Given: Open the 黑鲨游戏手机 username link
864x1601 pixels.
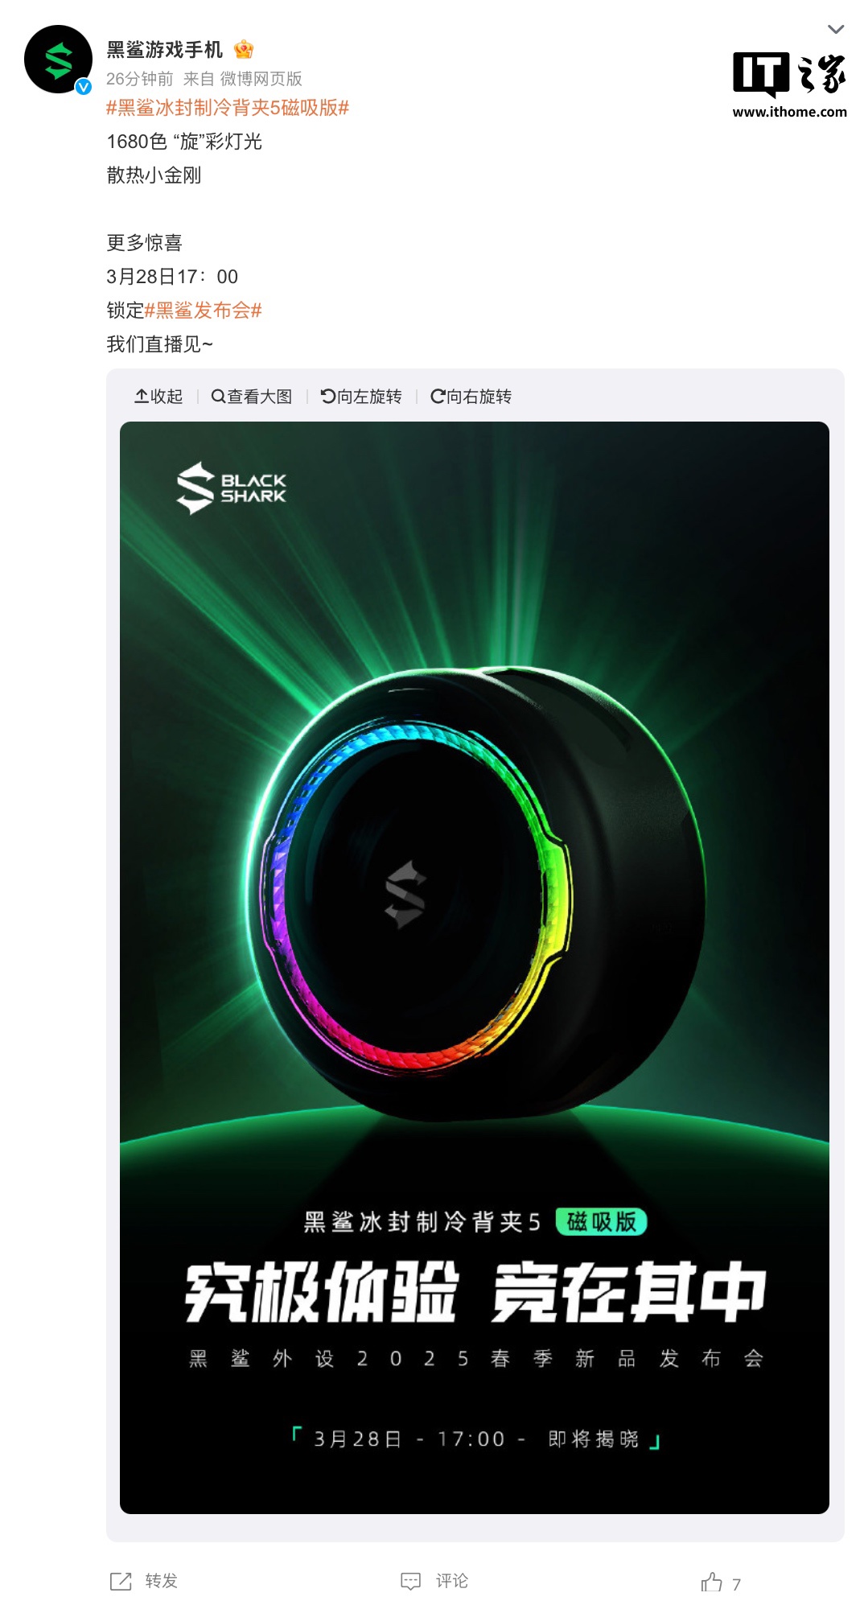Looking at the screenshot, I should [165, 50].
